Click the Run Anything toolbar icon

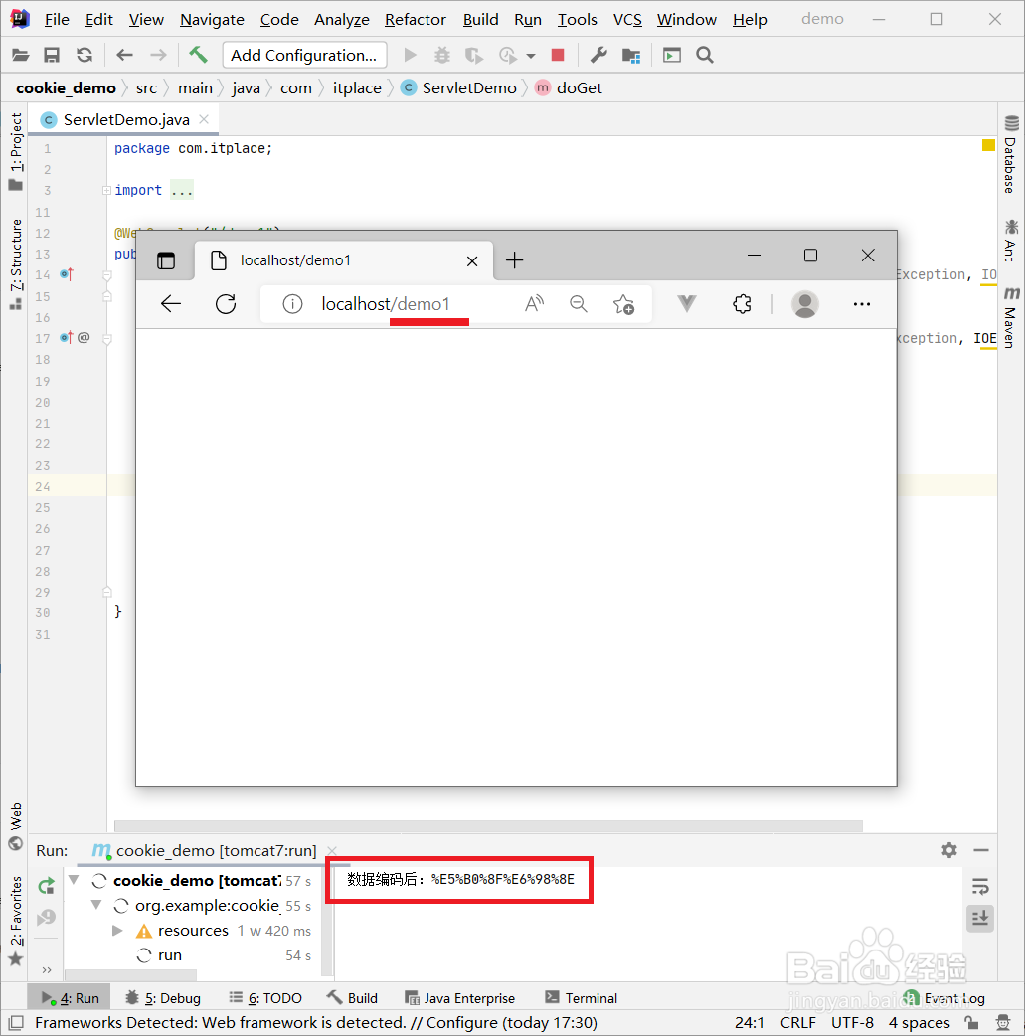tap(671, 55)
